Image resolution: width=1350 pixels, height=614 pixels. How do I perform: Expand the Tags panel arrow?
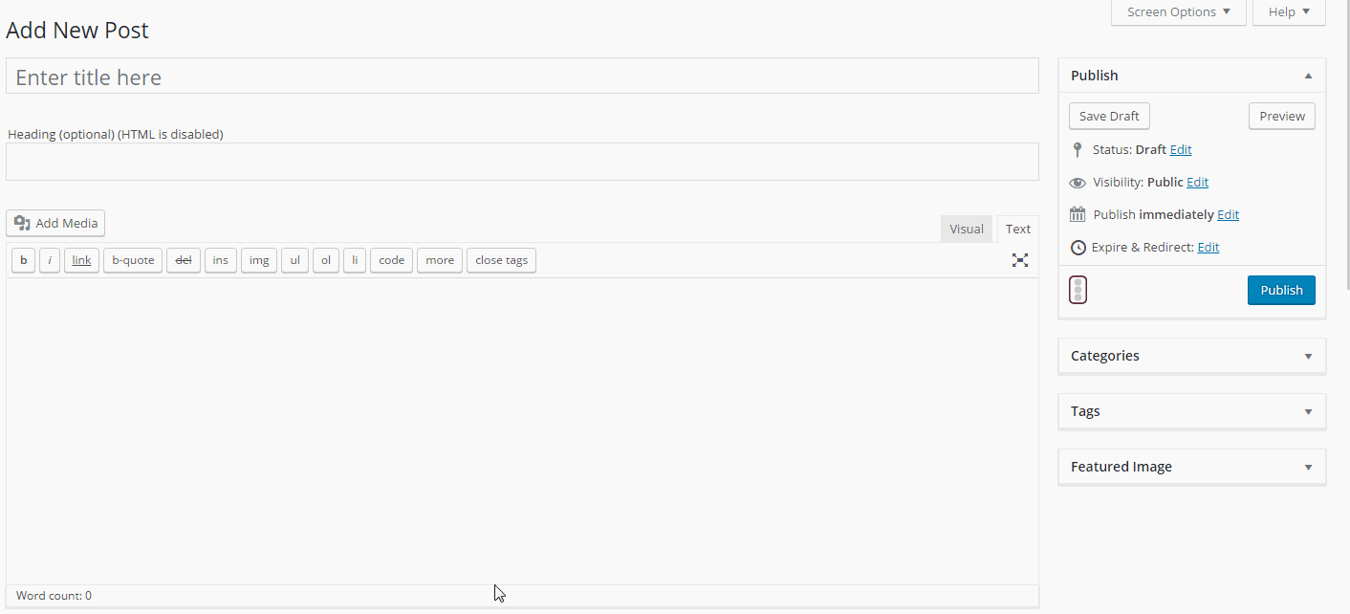pyautogui.click(x=1308, y=411)
